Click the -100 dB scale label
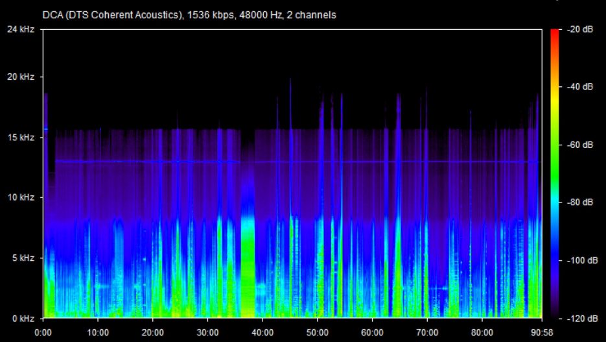This screenshot has width=606, height=342. click(581, 260)
